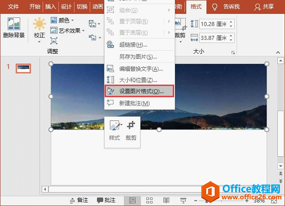
Task: Select the Format (格式) tab
Action: pyautogui.click(x=196, y=7)
